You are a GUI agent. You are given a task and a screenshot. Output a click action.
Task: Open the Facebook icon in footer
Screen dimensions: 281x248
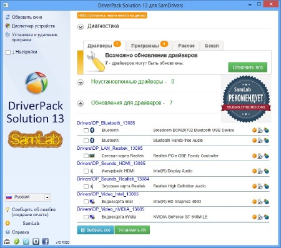click(x=45, y=241)
